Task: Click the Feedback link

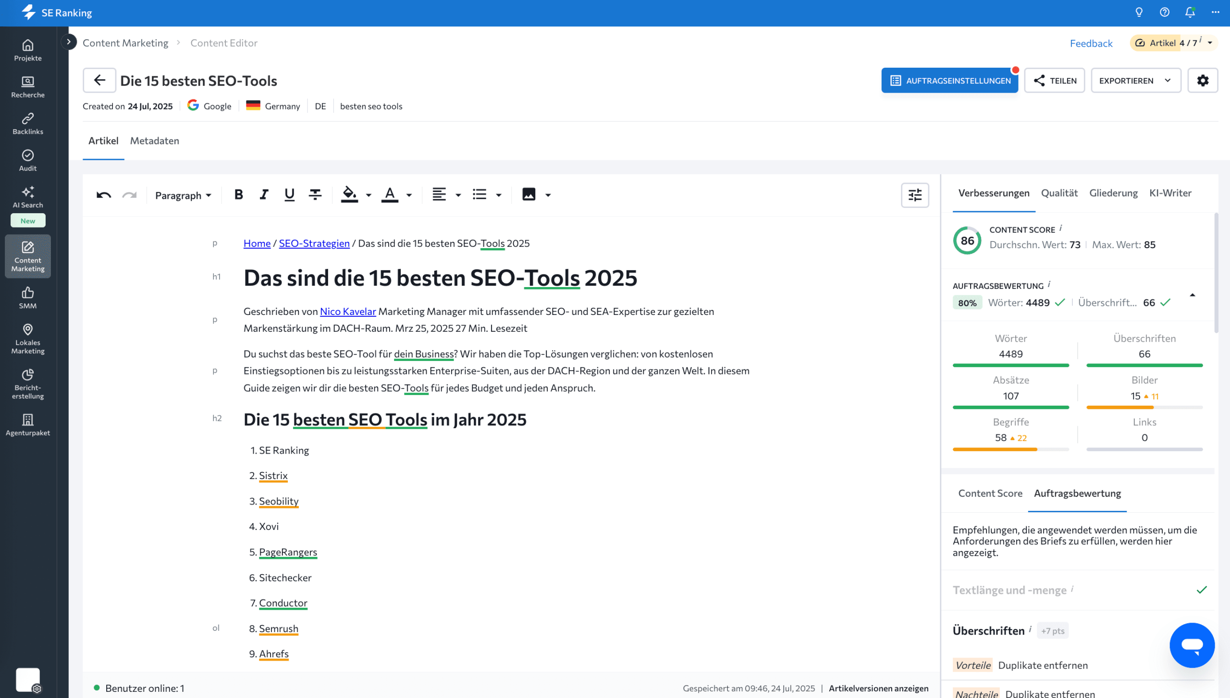Action: tap(1091, 43)
